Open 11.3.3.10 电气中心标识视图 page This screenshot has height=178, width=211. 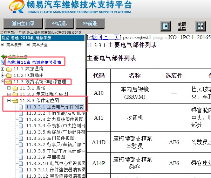(56, 164)
